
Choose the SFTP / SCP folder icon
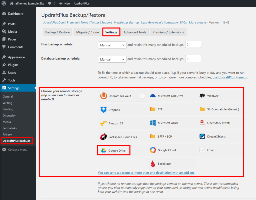[x=153, y=136]
